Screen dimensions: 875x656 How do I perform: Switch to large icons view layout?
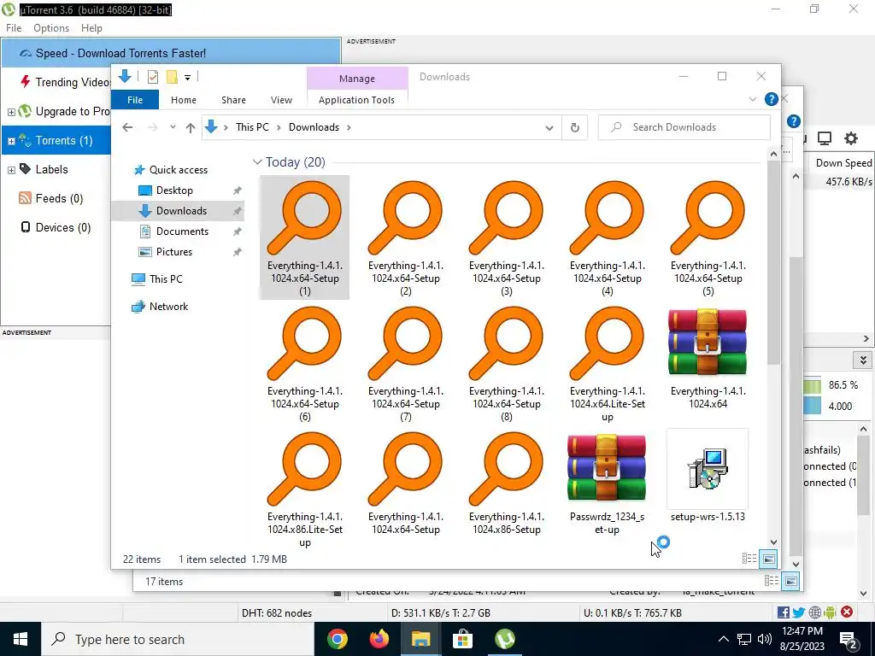[x=768, y=559]
